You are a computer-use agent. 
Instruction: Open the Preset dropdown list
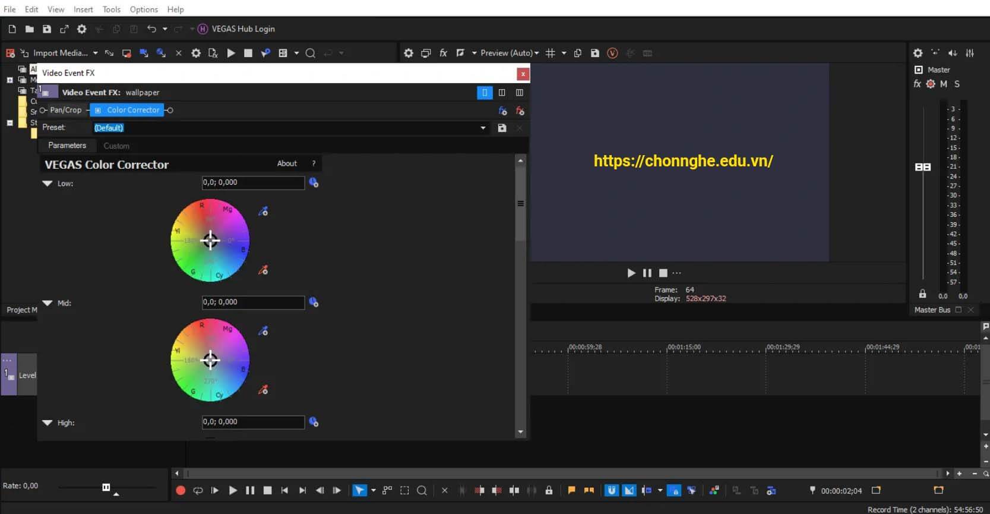(x=483, y=128)
